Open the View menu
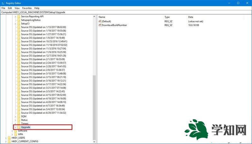This screenshot has width=252, height=144. [x=17, y=8]
